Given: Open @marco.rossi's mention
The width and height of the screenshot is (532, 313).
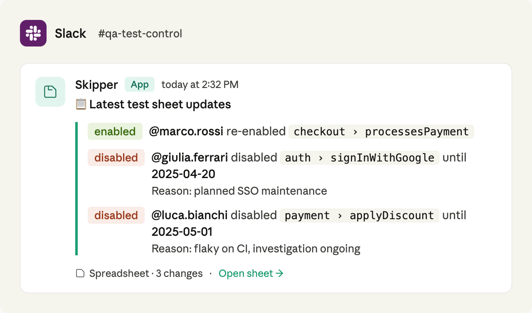Looking at the screenshot, I should click(x=186, y=131).
